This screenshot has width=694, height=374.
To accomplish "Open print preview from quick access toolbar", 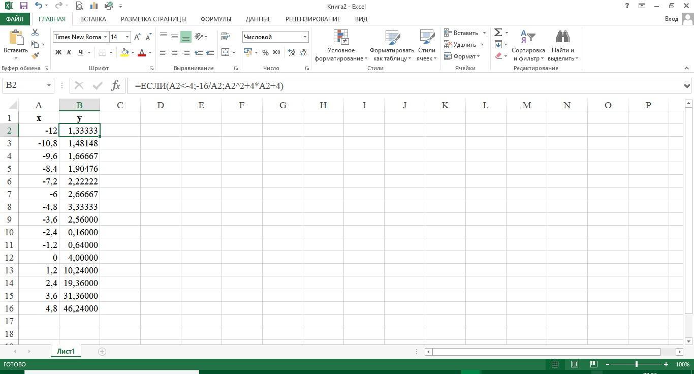I will pyautogui.click(x=79, y=6).
